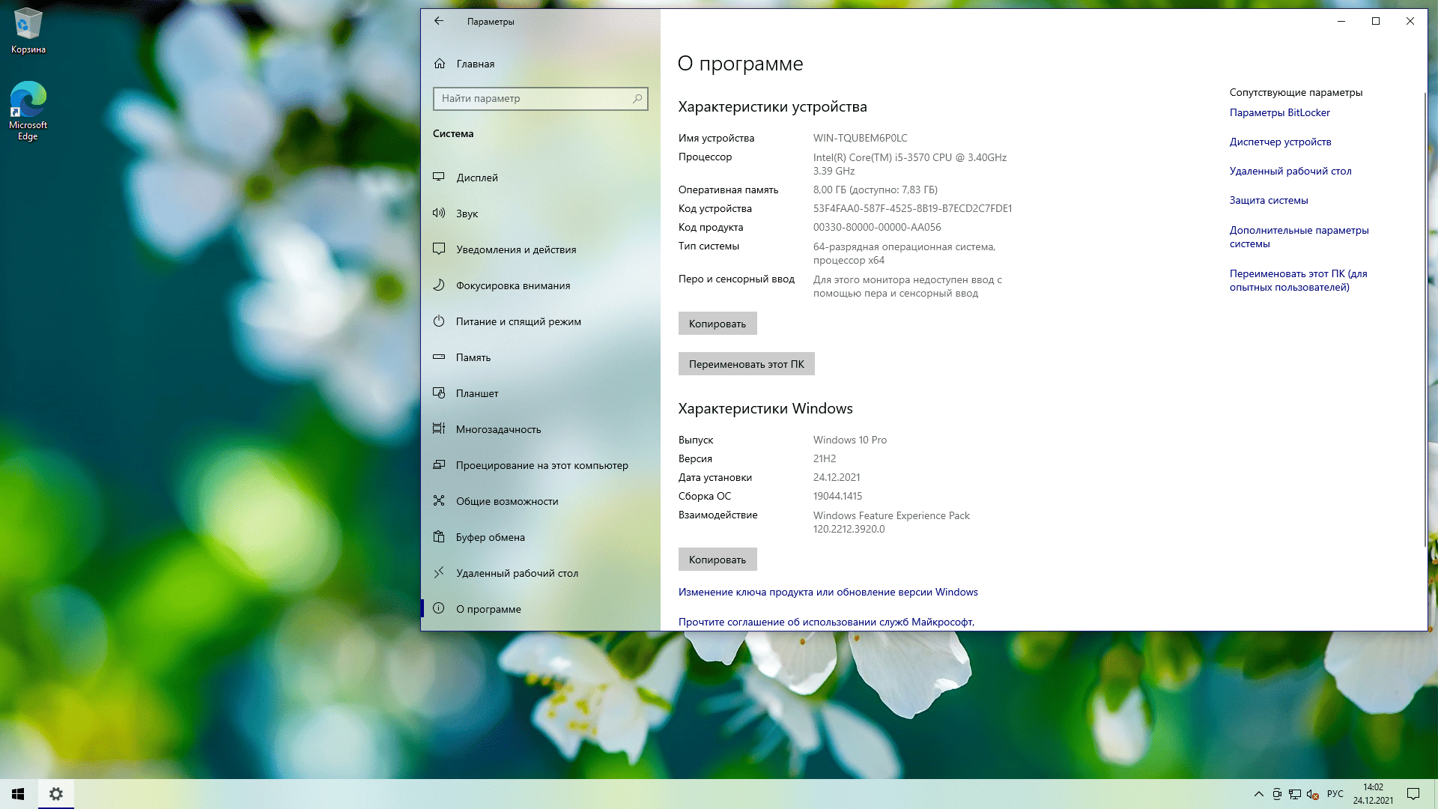
Task: Click the install date 24.12.2021
Action: [837, 477]
